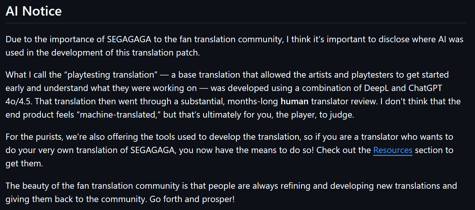Screen dimensions: 475x210
Task: Click SEGAGAGA in the third paragraph
Action: tap(152, 150)
